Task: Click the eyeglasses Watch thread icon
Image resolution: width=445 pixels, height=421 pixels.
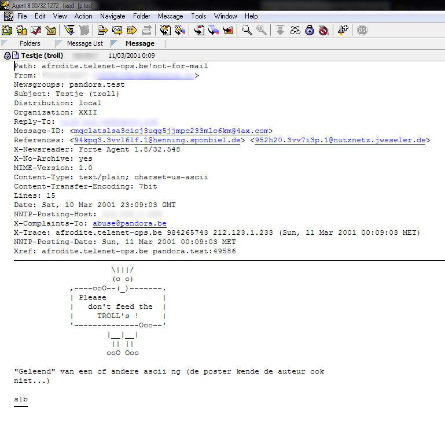Action: coord(295,30)
